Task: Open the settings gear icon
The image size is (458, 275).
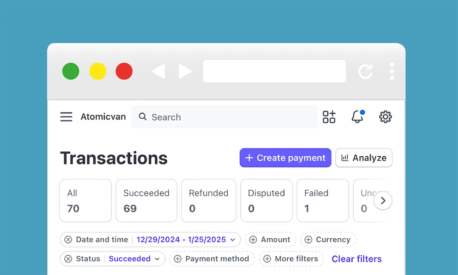Action: [385, 117]
